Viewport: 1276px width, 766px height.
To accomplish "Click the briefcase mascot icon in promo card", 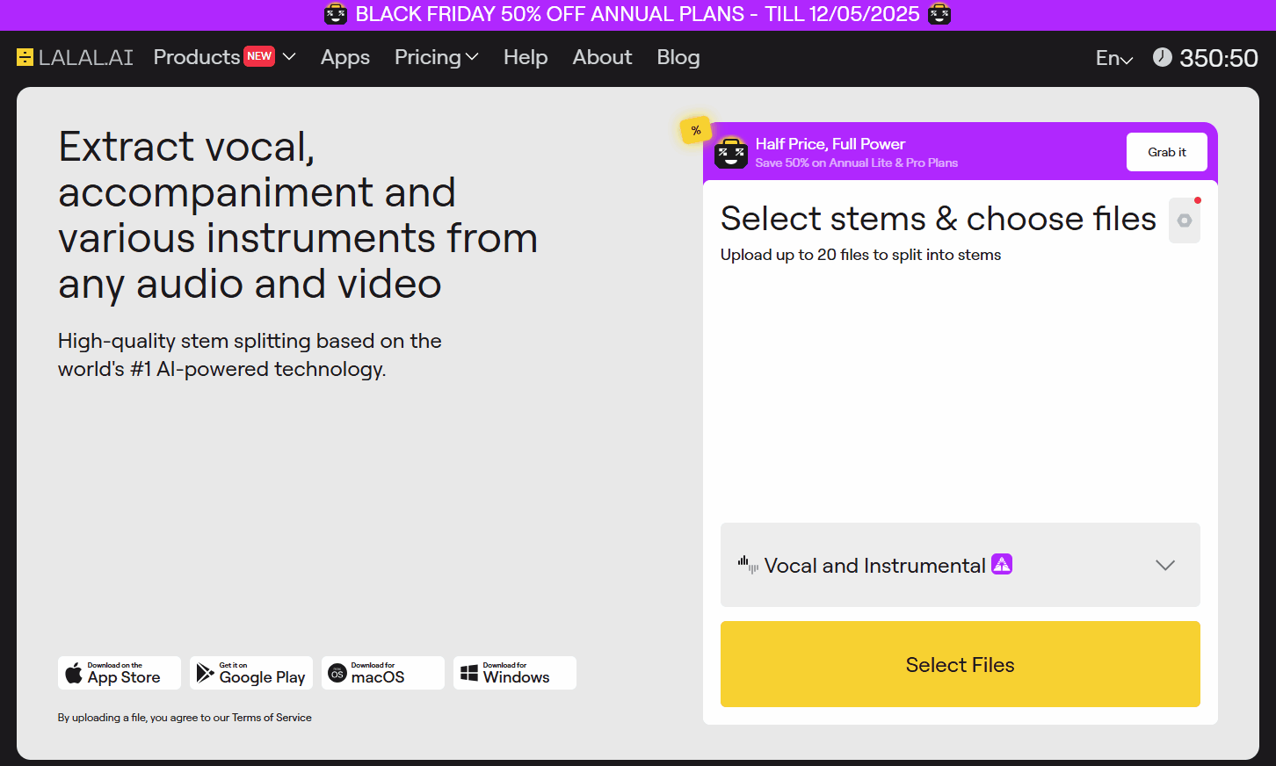I will (730, 153).
